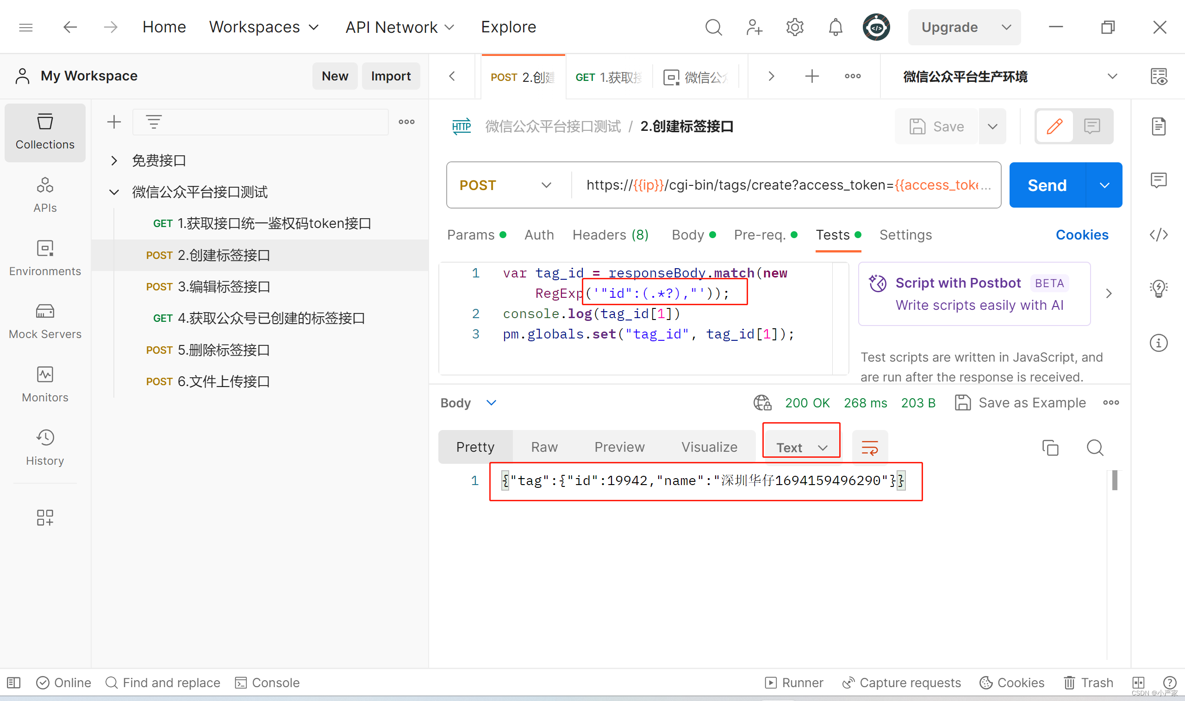
Task: Expand the 免费接口 collection
Action: click(x=114, y=160)
